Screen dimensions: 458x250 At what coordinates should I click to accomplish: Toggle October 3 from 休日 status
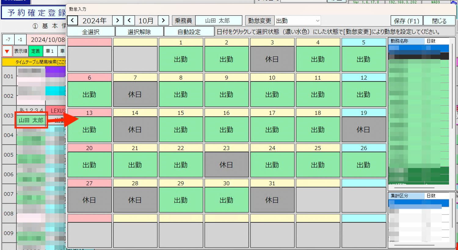272,59
